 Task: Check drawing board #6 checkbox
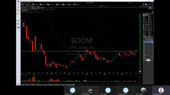point(143,50)
